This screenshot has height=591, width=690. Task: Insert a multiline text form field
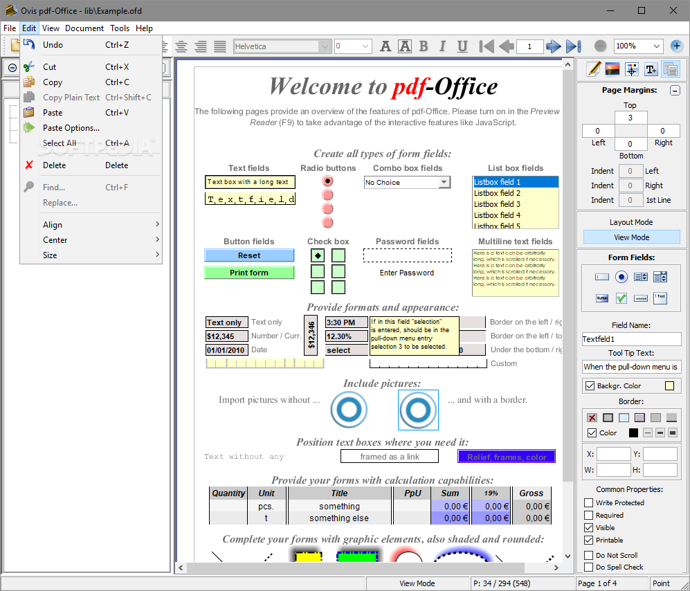[660, 298]
